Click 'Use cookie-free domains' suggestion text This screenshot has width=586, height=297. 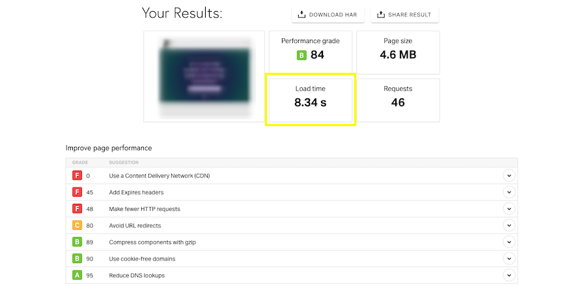tap(142, 259)
